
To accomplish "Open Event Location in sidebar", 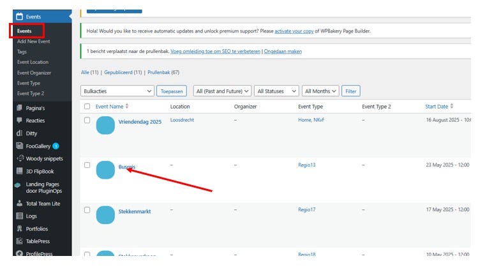I will (x=33, y=62).
